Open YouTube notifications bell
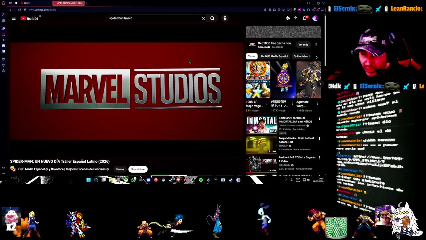The image size is (426, 240). pyautogui.click(x=304, y=18)
